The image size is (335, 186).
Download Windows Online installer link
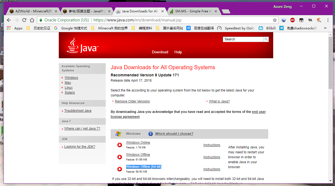click(x=138, y=143)
